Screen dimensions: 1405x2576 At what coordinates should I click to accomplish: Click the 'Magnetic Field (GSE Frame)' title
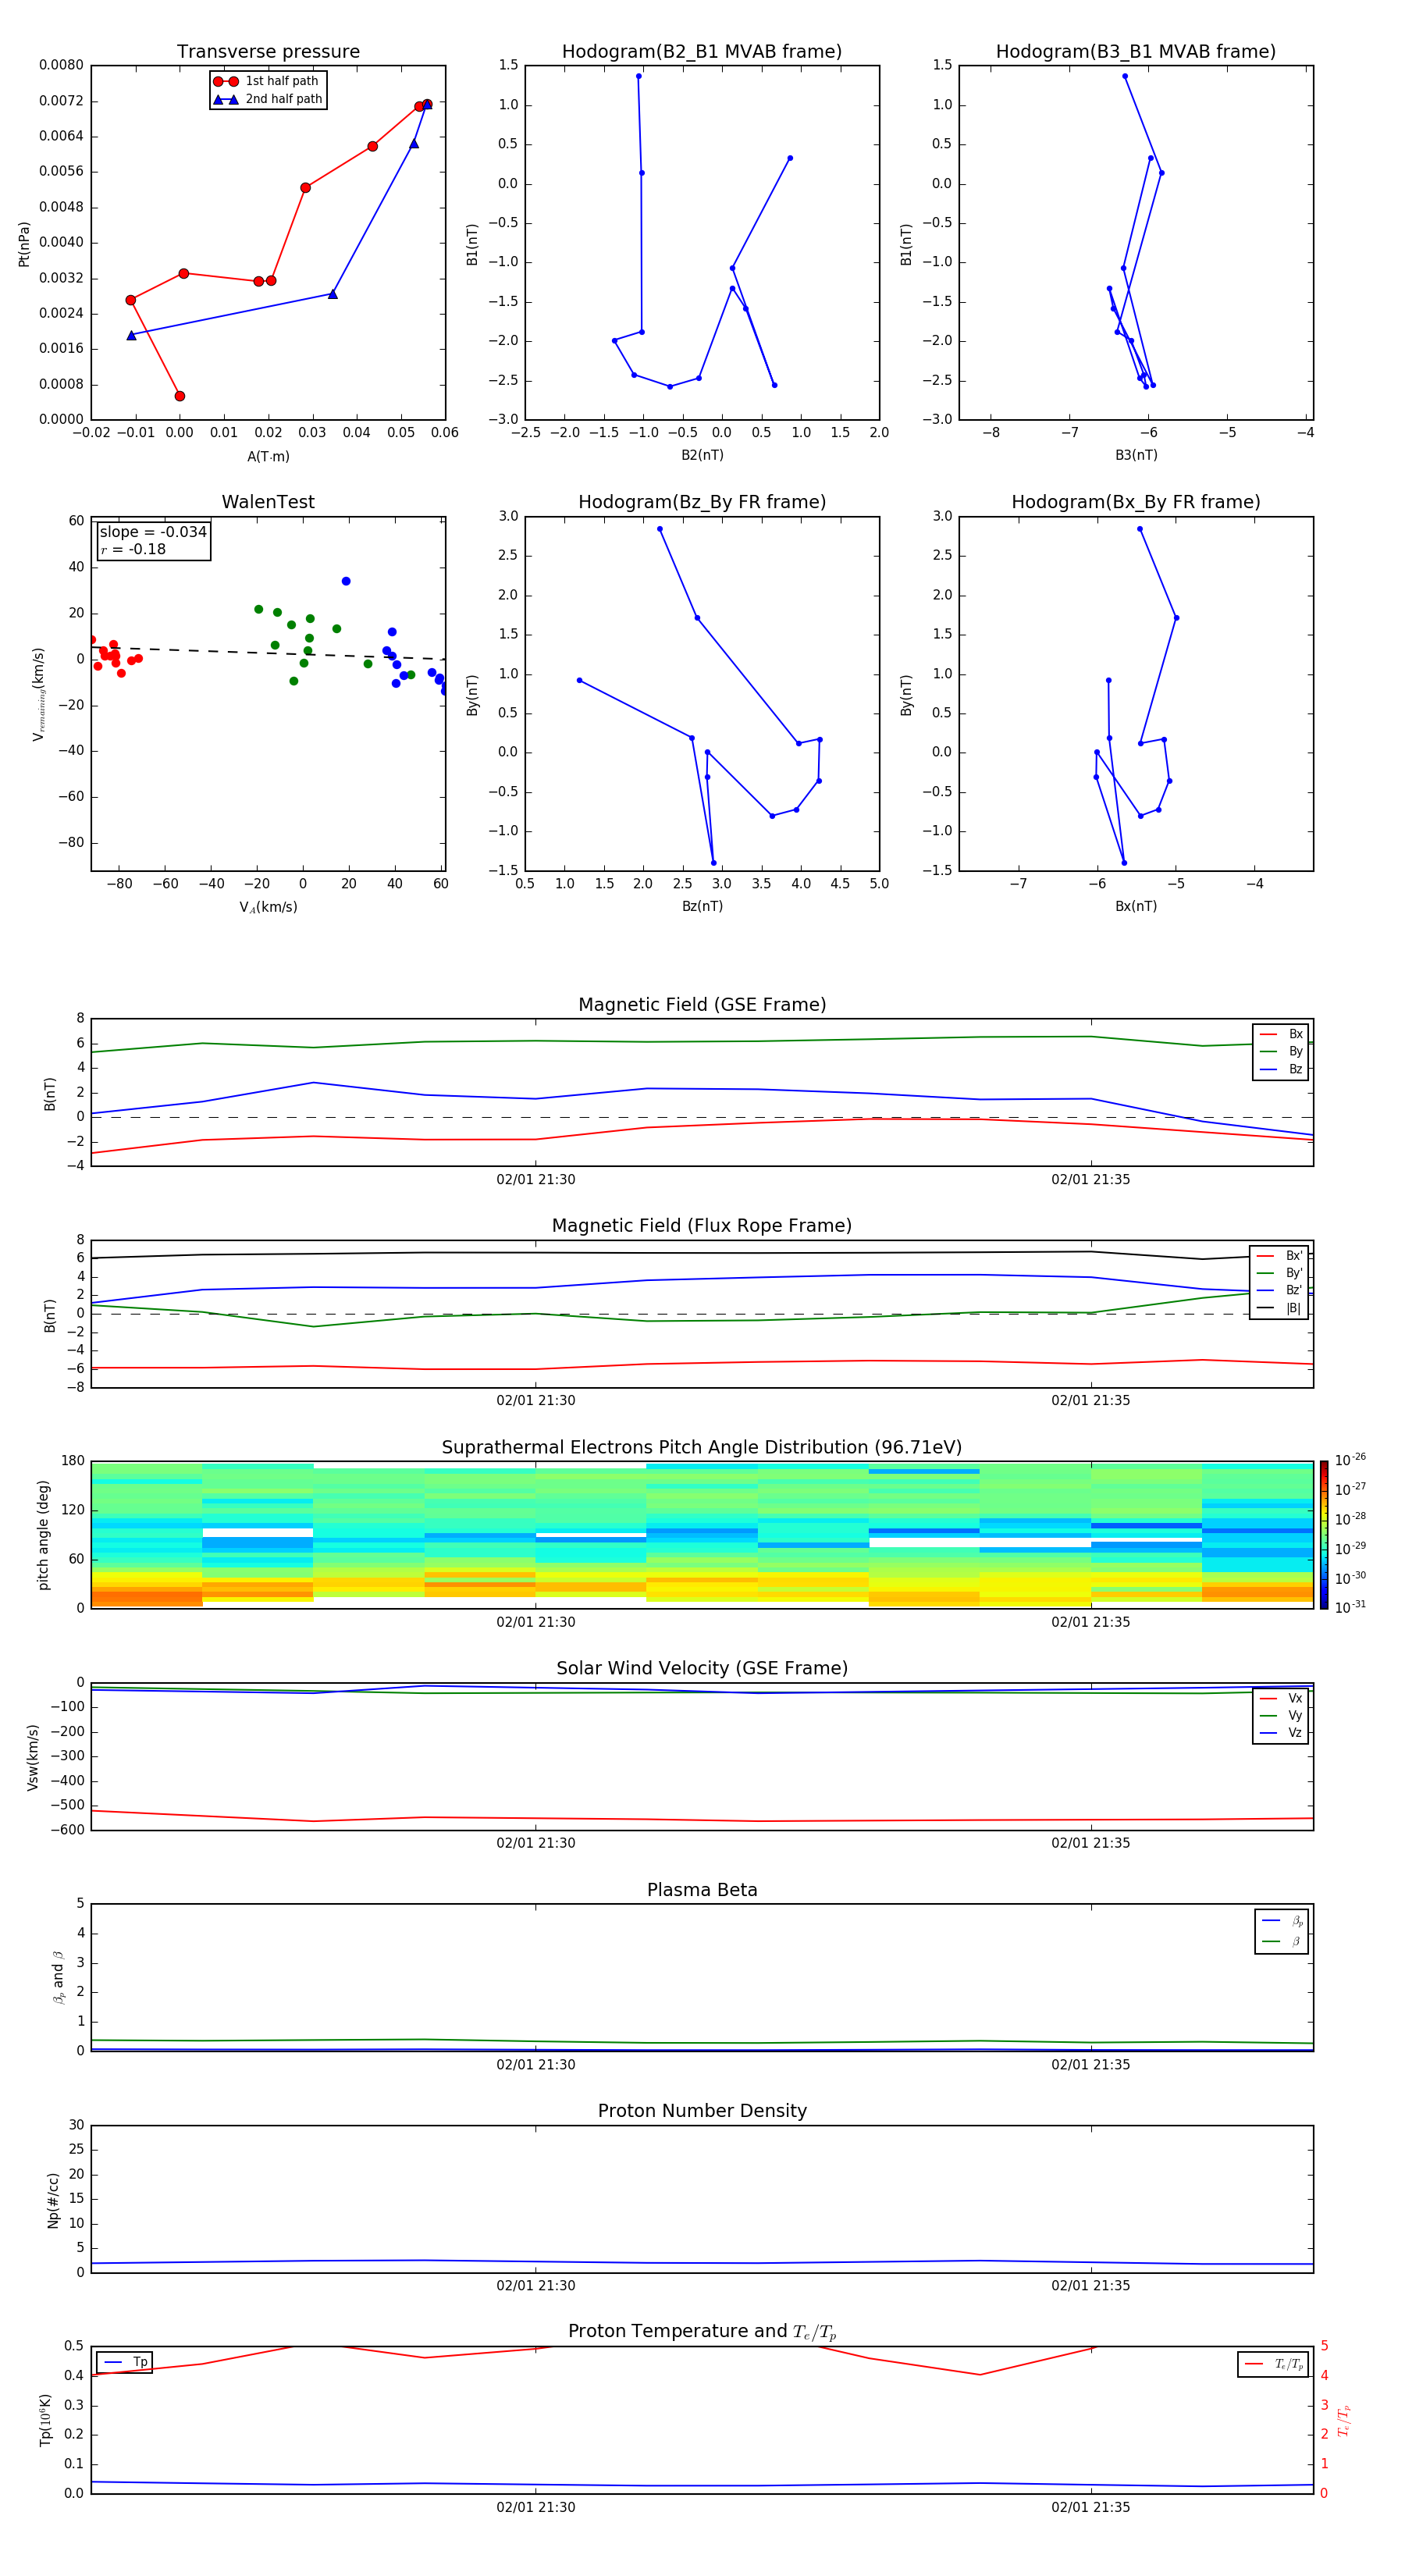[x=702, y=1005]
